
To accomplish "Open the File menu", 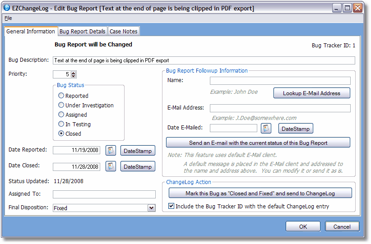I will point(8,18).
